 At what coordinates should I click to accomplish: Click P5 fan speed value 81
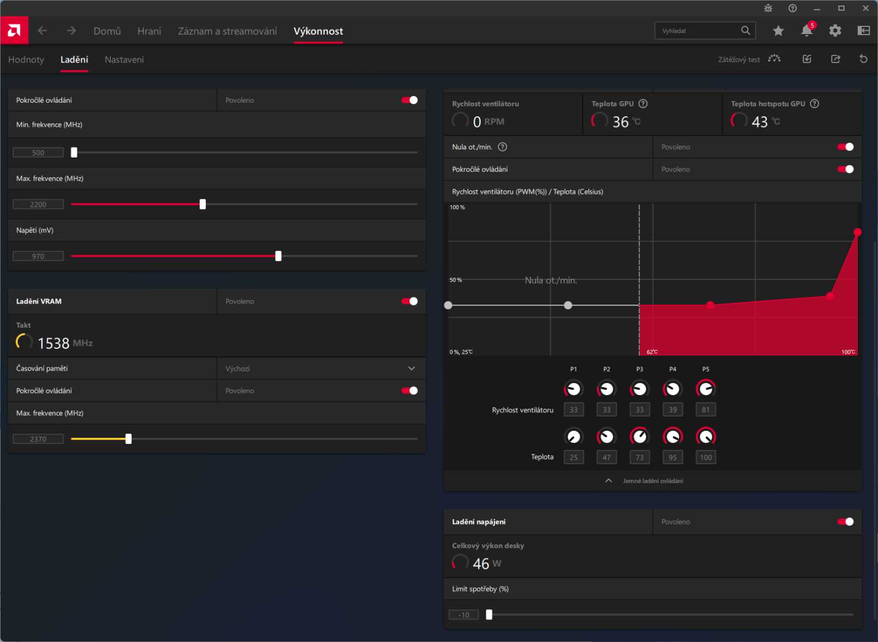pos(706,409)
